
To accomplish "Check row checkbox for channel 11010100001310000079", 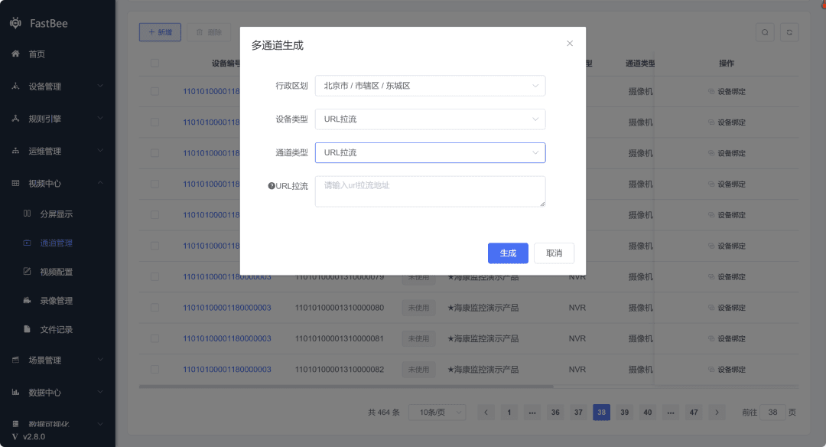I will point(154,277).
